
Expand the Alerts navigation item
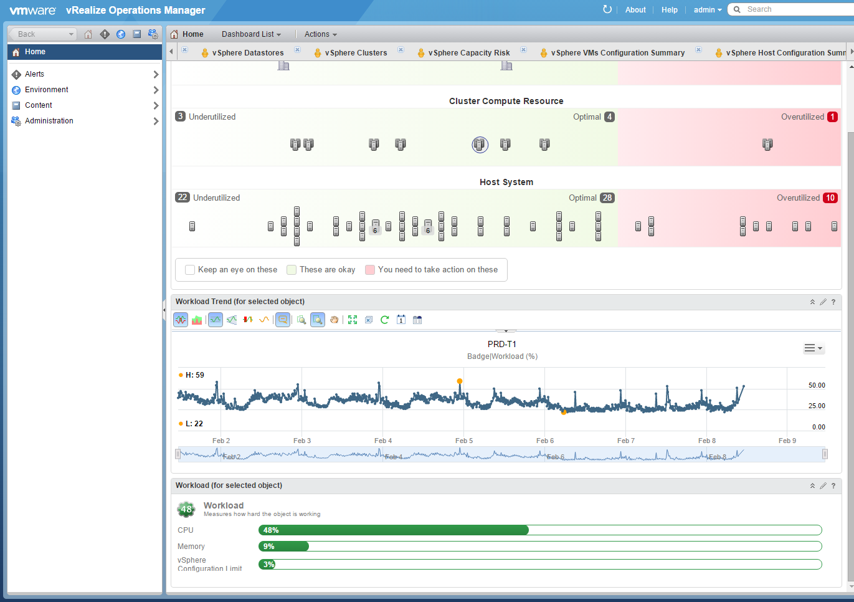click(156, 74)
